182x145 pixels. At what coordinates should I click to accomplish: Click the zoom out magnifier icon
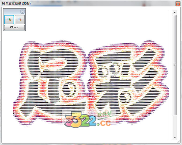pyautogui.click(x=20, y=20)
